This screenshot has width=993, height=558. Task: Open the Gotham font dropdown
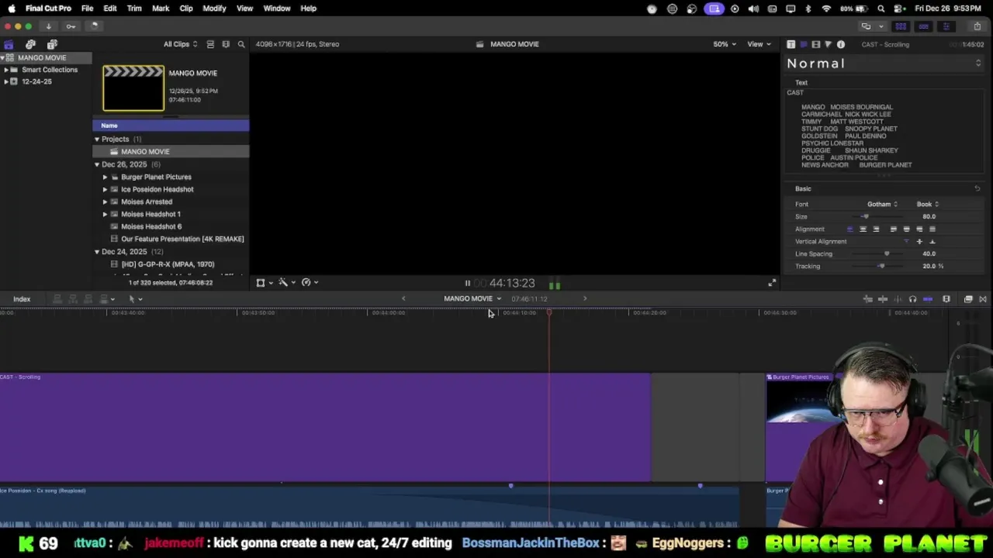tap(882, 205)
